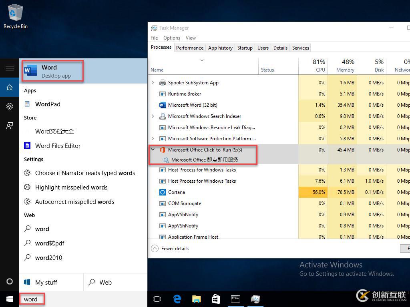The image size is (410, 307).
Task: Select the Microsoft Office 即点即用服务 child entry
Action: 205,159
